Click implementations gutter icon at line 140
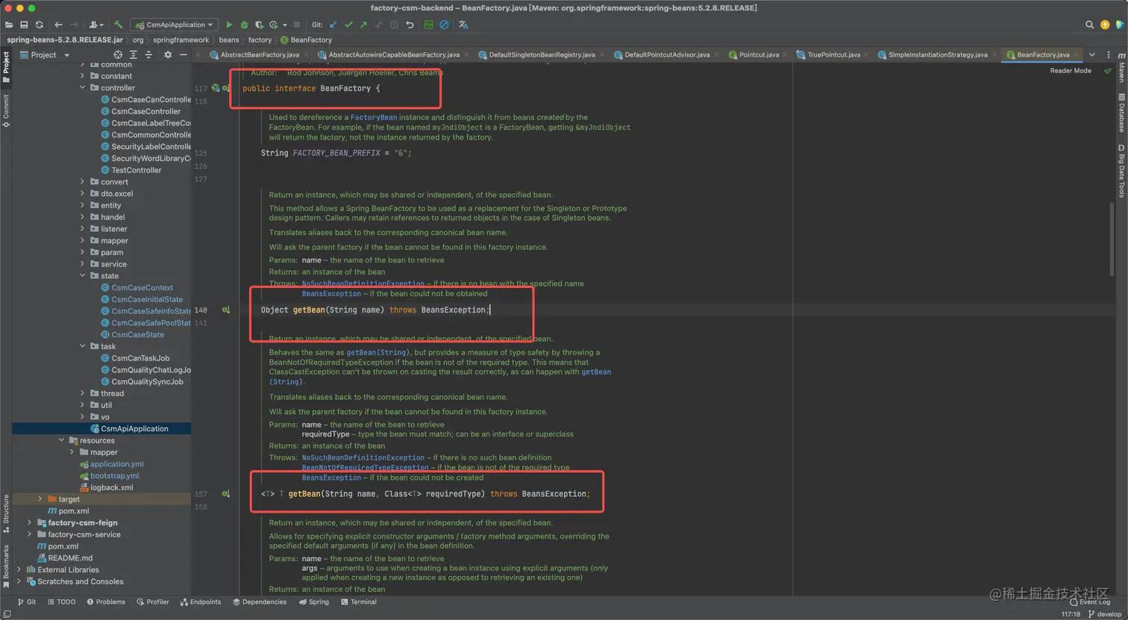1128x620 pixels. click(225, 310)
